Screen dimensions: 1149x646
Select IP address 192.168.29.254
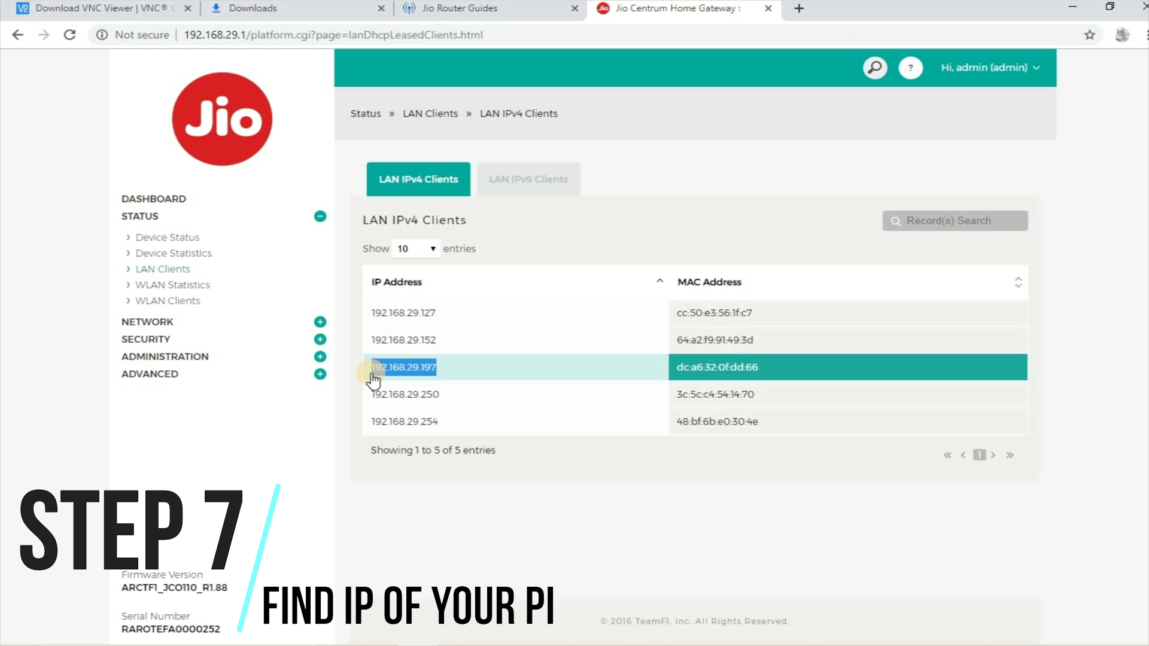pos(405,422)
